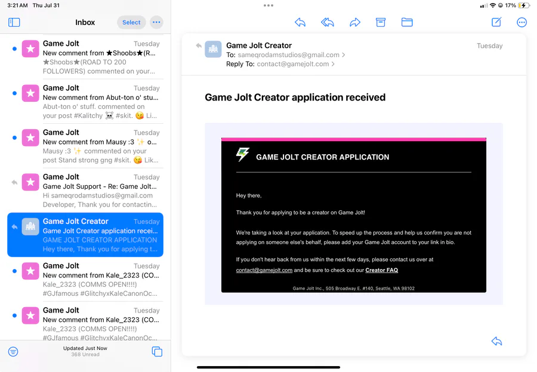Click pink star avatar of Mausy email

click(x=30, y=137)
